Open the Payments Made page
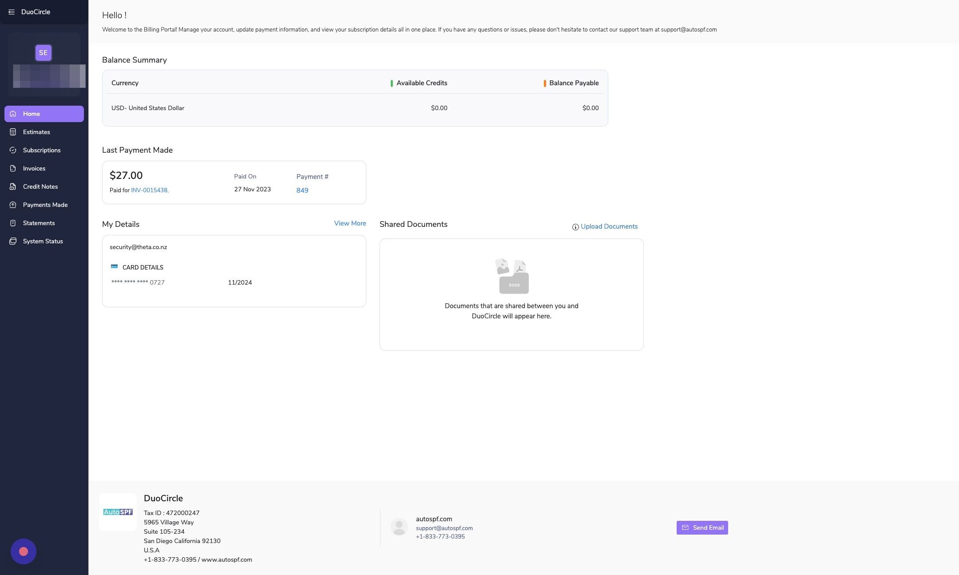This screenshot has height=575, width=959. tap(45, 205)
